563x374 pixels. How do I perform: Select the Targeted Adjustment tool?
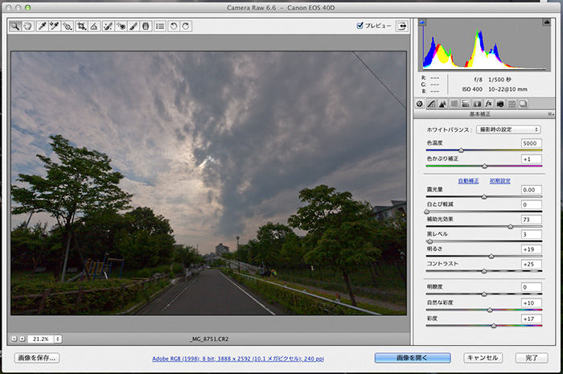click(67, 26)
